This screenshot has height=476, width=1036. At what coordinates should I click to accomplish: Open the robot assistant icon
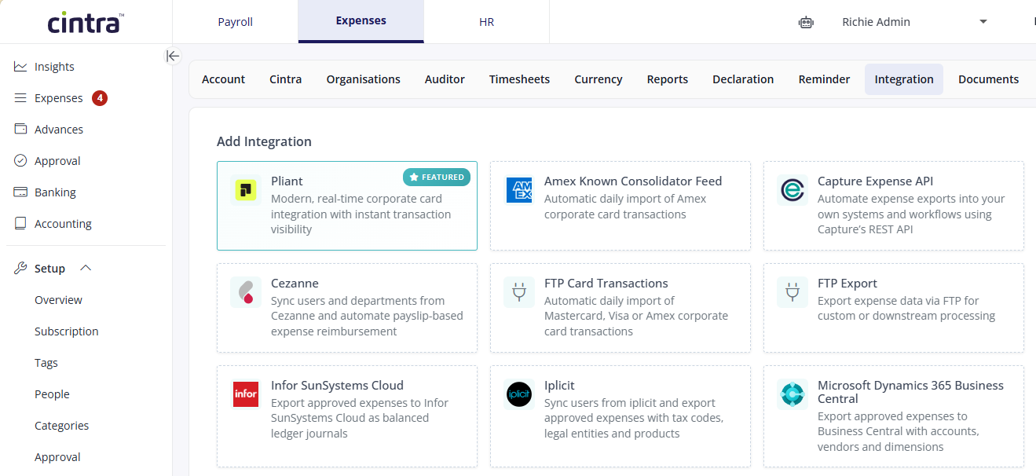pos(806,22)
